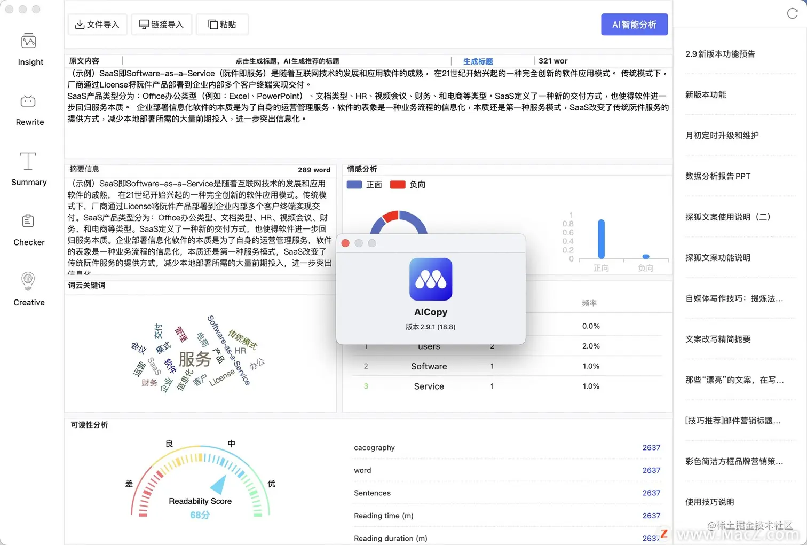Open 自媒体写作技巧 entry
Viewport: 807px width, 545px height.
click(734, 298)
